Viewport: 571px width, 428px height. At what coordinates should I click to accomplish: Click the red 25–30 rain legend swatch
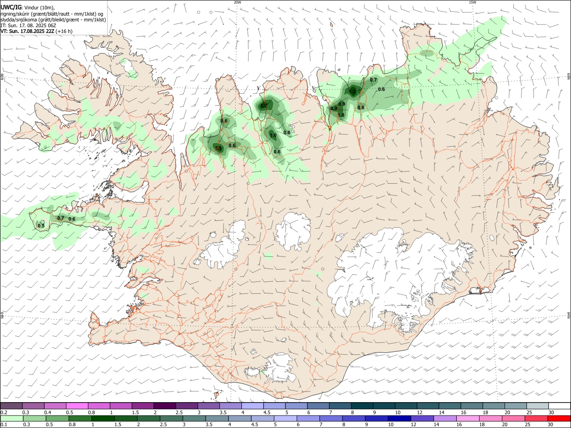536,418
